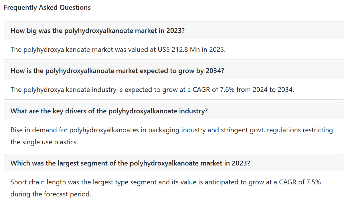Click the line 'the single use plastics.'
The image size is (346, 205).
click(44, 142)
